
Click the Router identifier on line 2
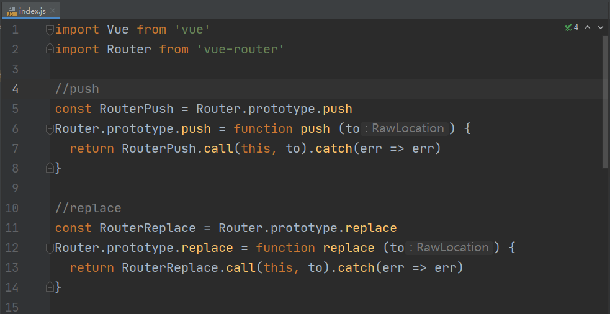tap(129, 50)
